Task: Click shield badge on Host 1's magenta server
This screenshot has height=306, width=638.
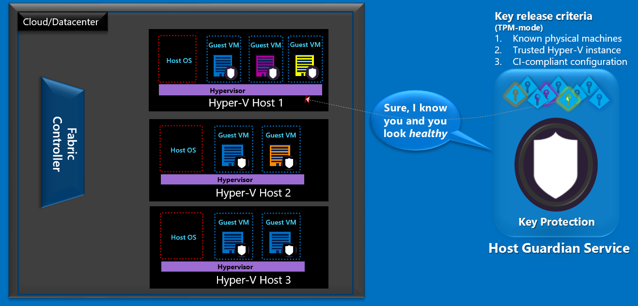Action: pos(273,74)
